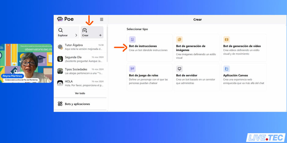This screenshot has height=143, width=287.
Task: Select the Bot de servidor icon
Action: point(179,69)
